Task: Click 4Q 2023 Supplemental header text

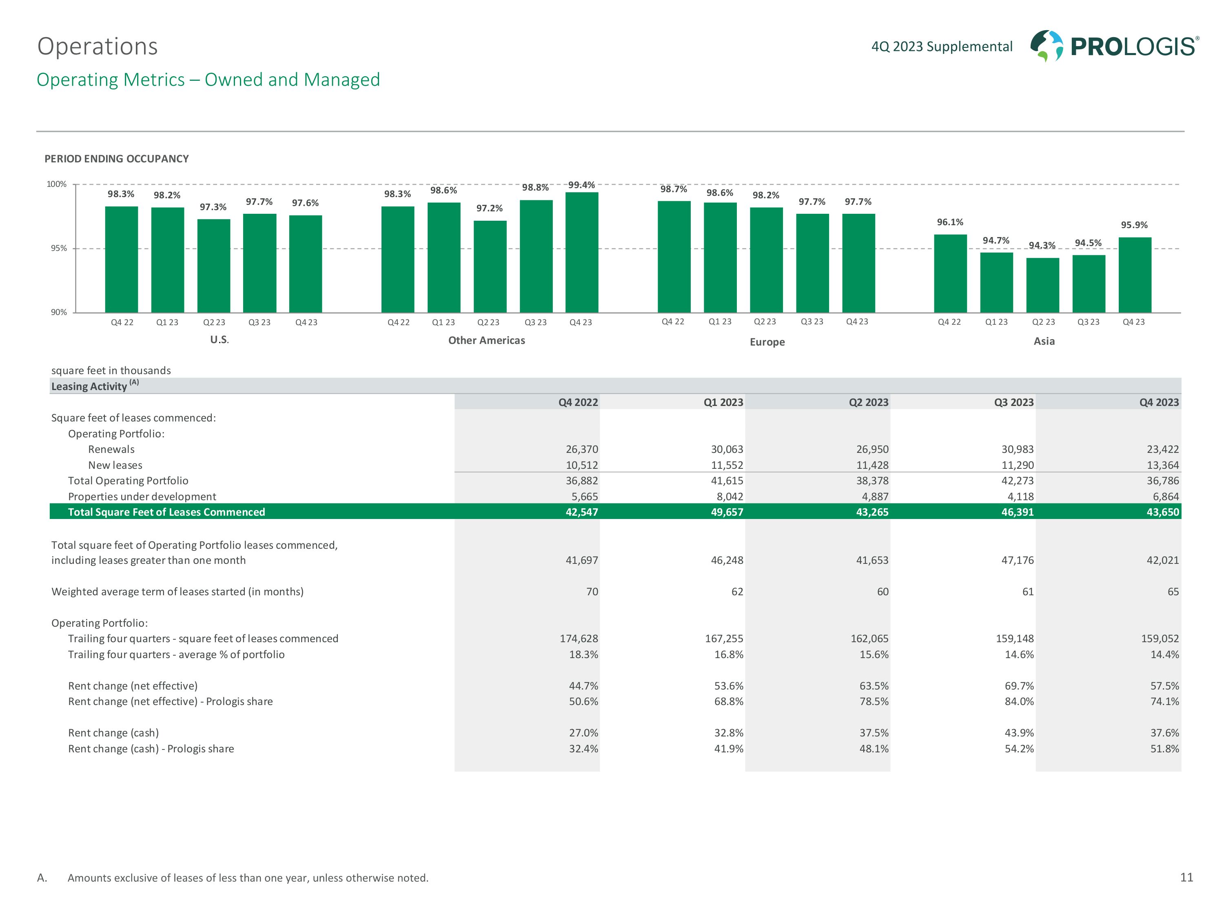Action: click(942, 47)
